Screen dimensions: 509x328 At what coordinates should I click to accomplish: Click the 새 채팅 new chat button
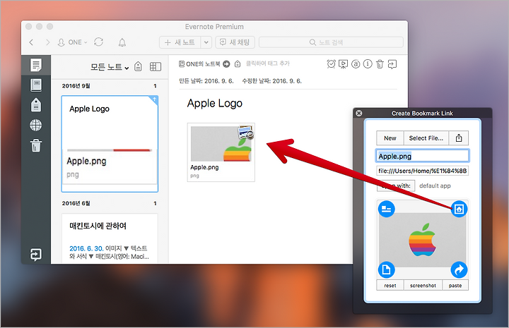point(235,42)
